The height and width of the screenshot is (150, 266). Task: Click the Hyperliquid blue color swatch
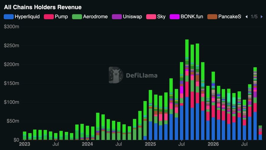[x=9, y=17]
